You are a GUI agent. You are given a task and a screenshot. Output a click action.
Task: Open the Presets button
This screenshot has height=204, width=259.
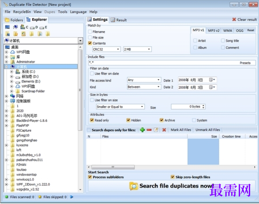245,63
